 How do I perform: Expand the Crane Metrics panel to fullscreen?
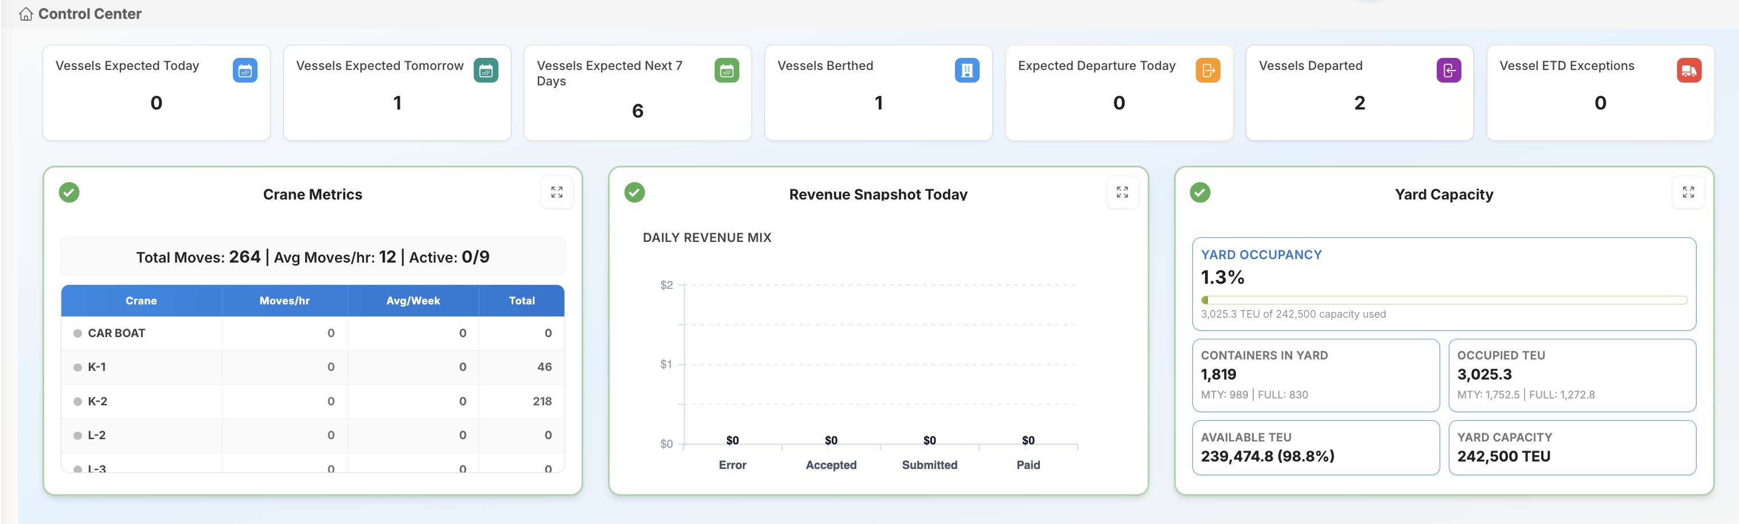[556, 192]
